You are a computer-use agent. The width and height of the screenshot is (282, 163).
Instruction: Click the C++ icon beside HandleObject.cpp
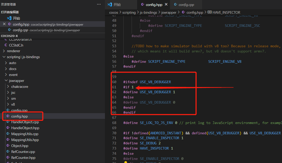tap(8, 122)
